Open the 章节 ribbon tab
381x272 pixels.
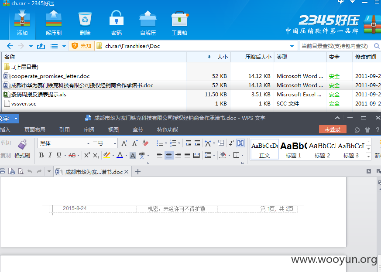[138, 130]
